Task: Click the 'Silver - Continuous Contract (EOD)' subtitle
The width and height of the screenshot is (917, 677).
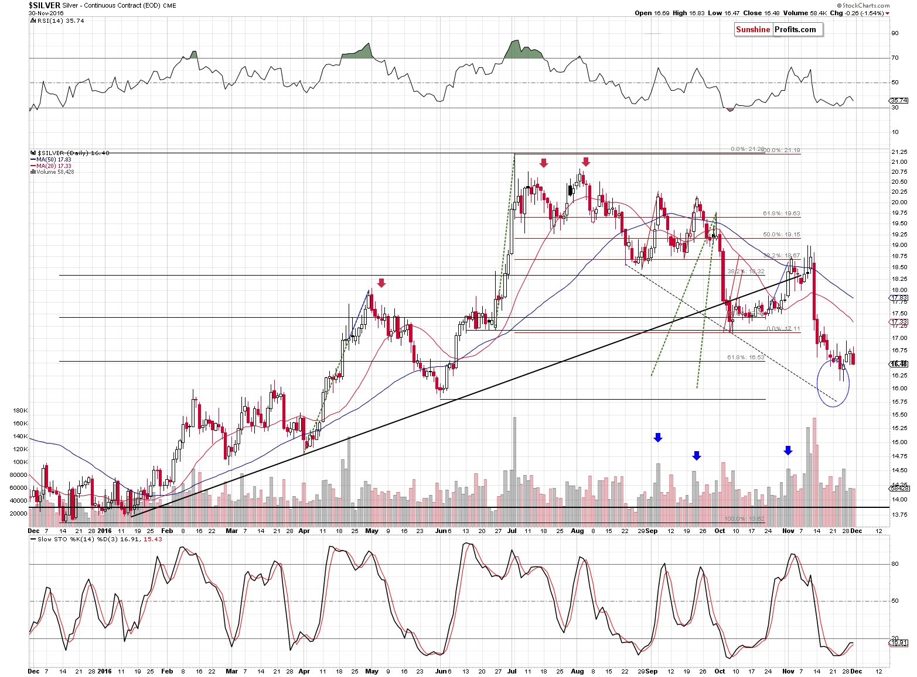Action: [x=111, y=6]
